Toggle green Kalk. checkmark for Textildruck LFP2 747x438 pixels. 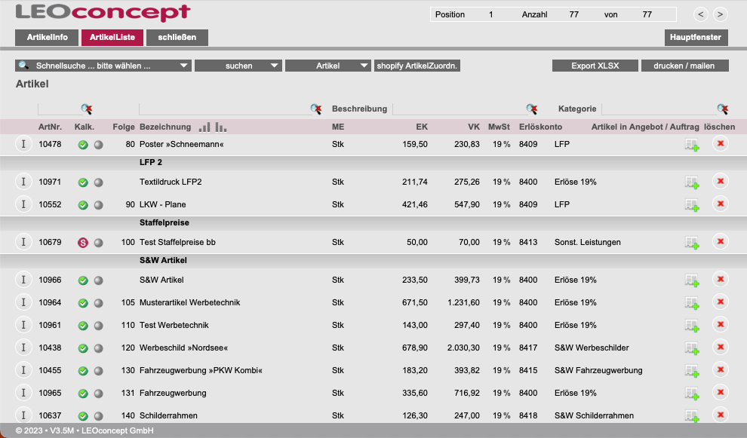click(83, 182)
